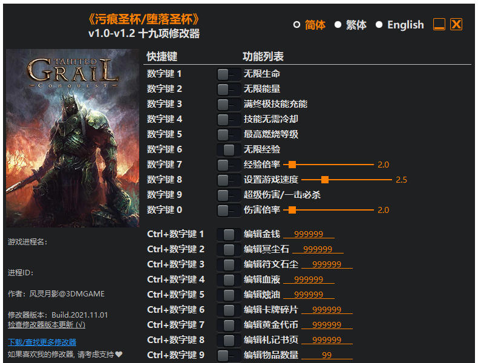Toggle 超级伤害/一击必杀 switch
The image size is (478, 363).
229,195
